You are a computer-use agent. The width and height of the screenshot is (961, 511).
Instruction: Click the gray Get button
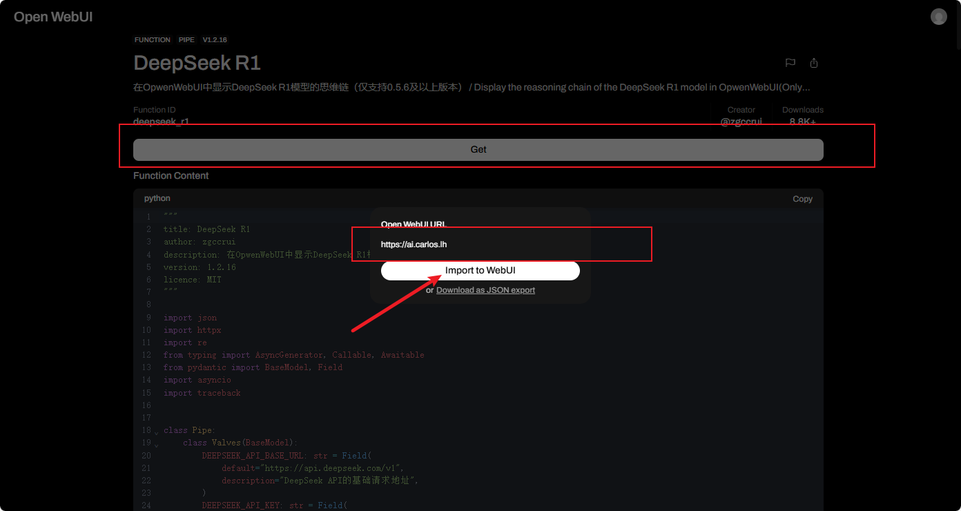(x=478, y=149)
